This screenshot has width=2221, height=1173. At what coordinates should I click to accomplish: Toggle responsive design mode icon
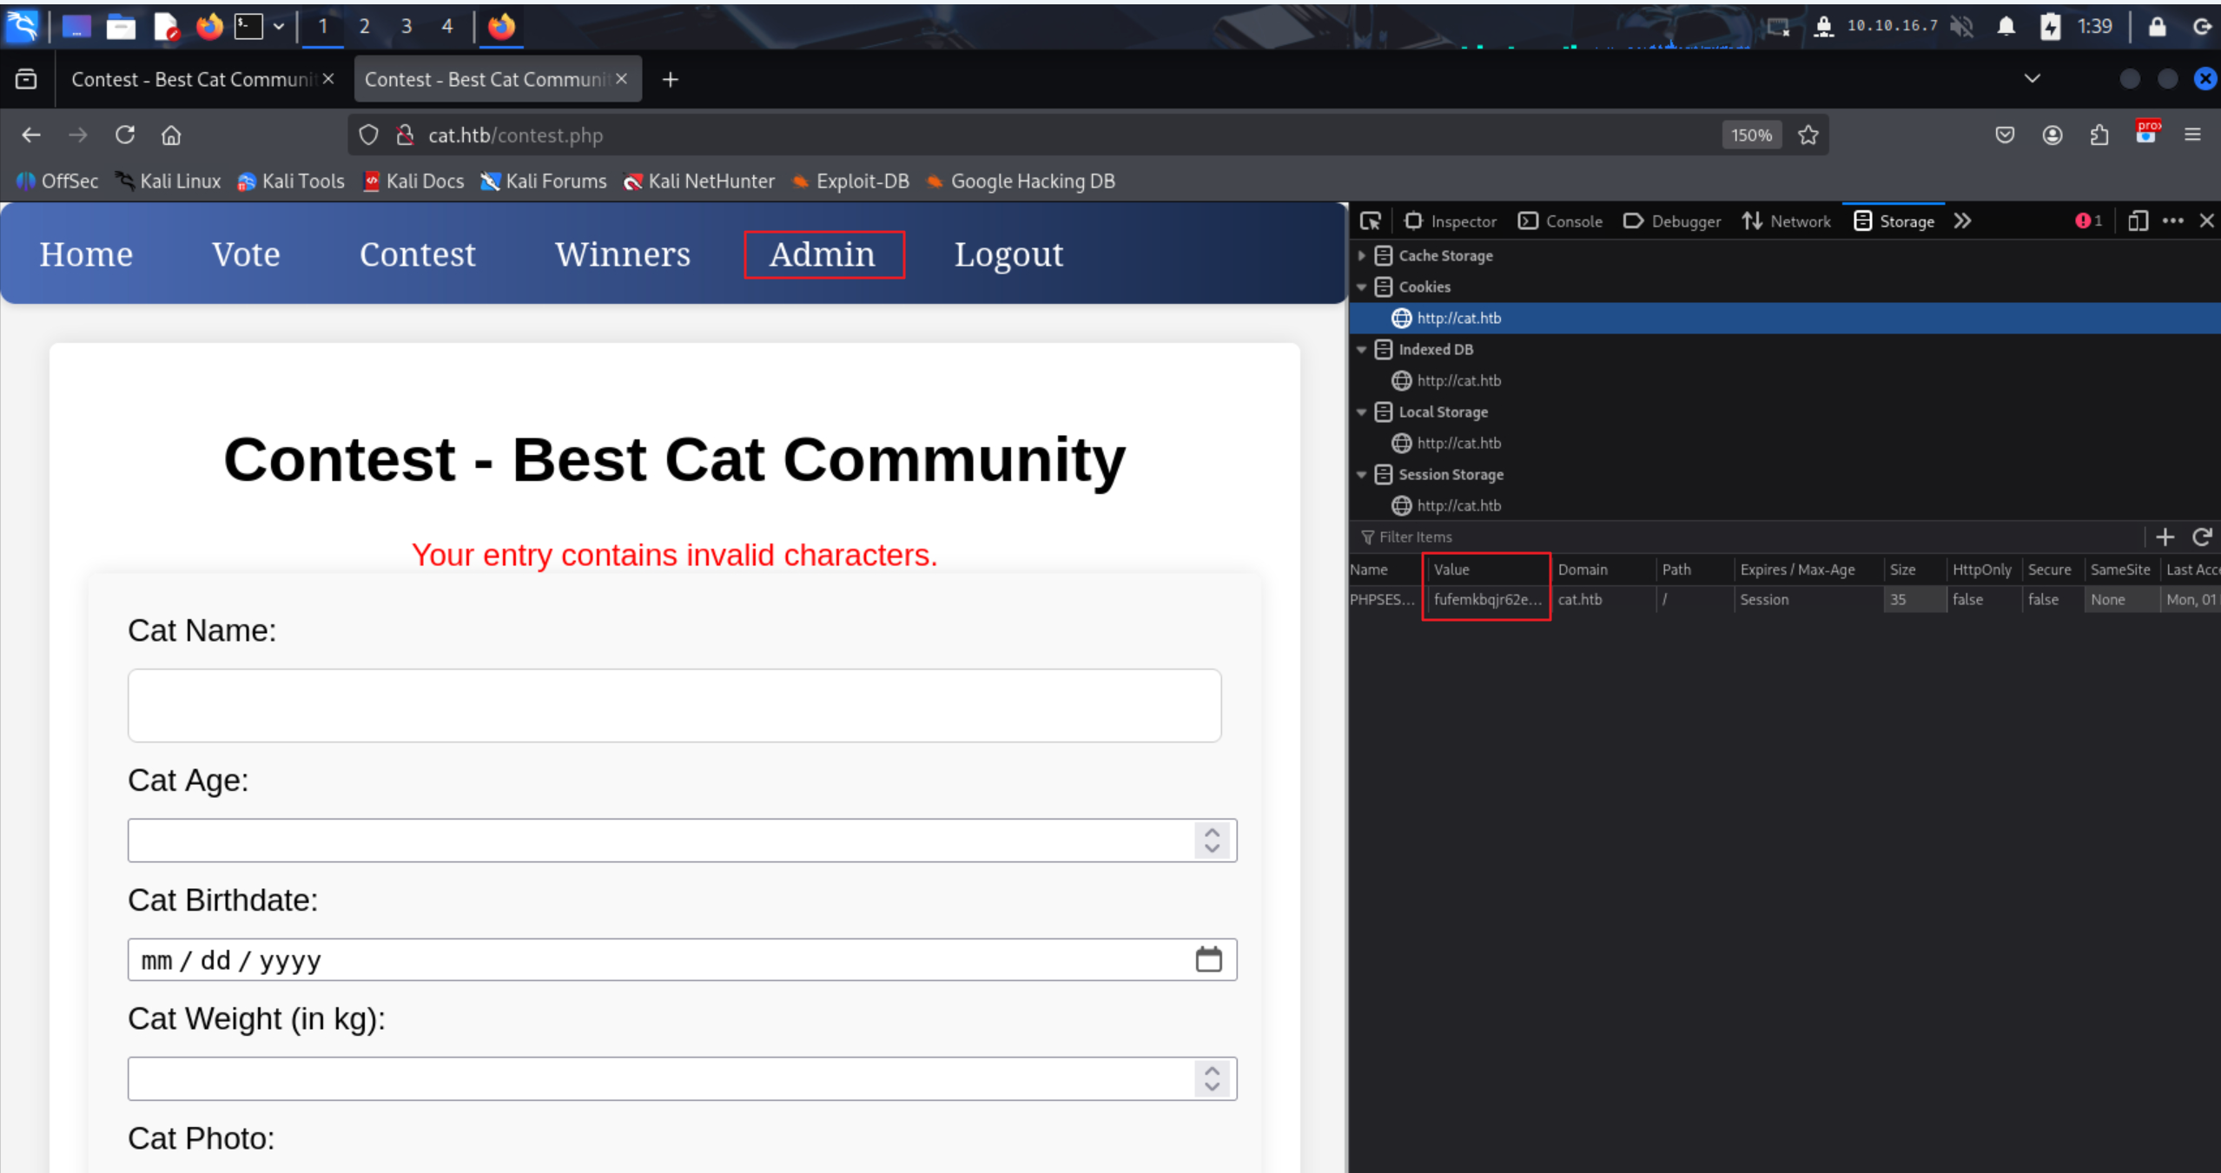tap(2138, 221)
